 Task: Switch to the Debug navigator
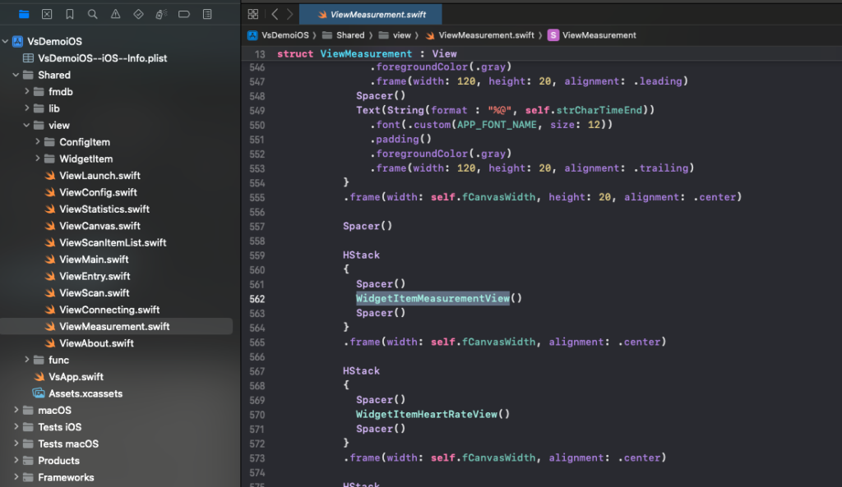coord(161,14)
